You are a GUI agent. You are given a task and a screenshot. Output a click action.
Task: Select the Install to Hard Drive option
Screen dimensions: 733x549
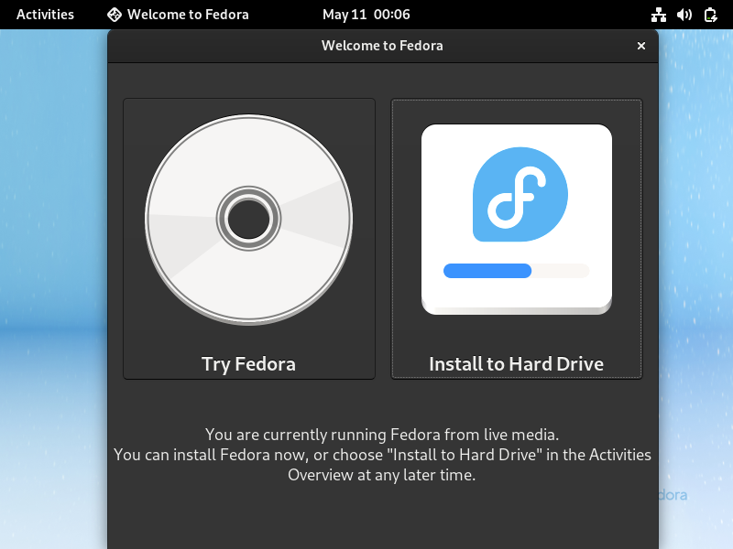click(516, 238)
